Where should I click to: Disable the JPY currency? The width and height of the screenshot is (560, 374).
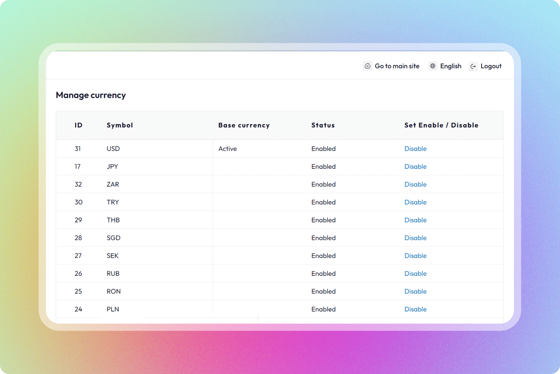click(415, 166)
